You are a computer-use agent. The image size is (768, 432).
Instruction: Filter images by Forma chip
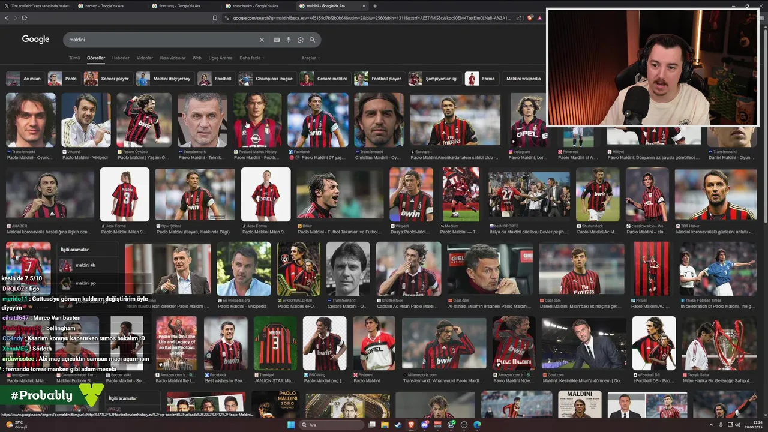(481, 79)
